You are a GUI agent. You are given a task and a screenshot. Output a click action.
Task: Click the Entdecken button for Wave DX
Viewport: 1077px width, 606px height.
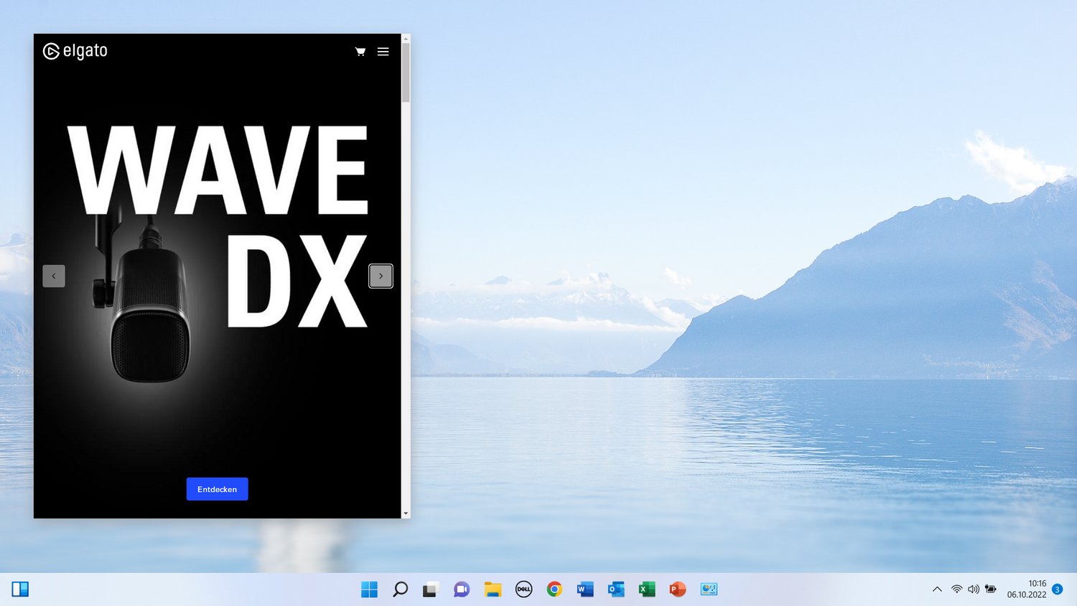[217, 489]
